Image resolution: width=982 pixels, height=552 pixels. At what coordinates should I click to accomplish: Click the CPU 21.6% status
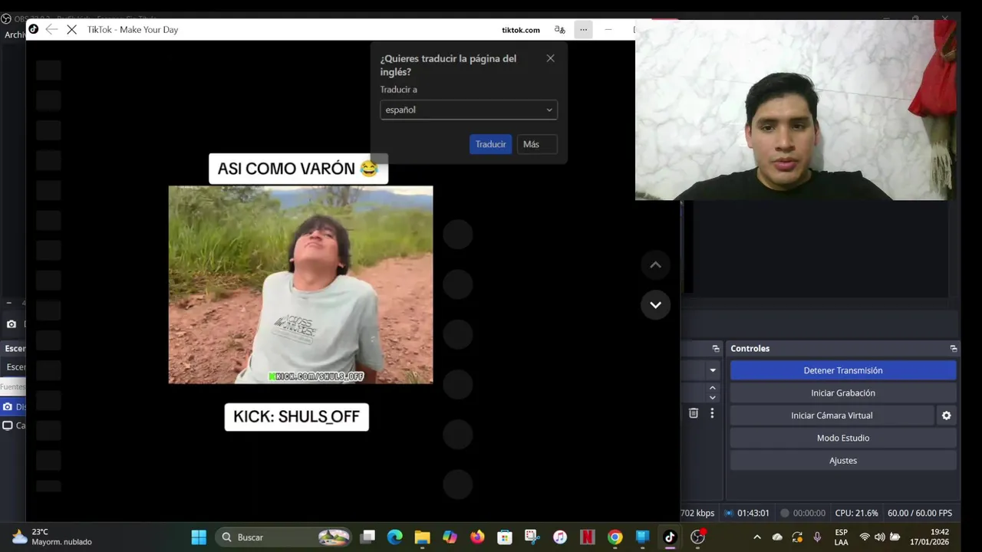(x=856, y=513)
